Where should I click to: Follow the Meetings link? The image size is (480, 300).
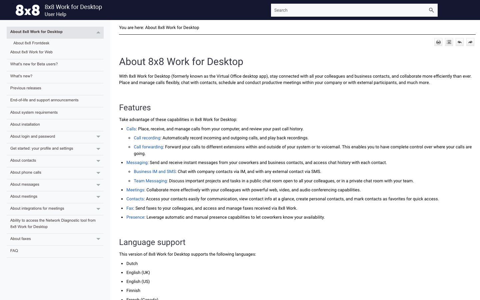135,190
